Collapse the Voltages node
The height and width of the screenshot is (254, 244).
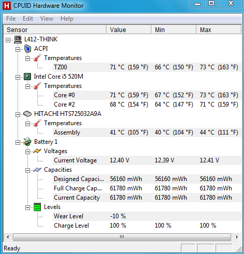27,152
